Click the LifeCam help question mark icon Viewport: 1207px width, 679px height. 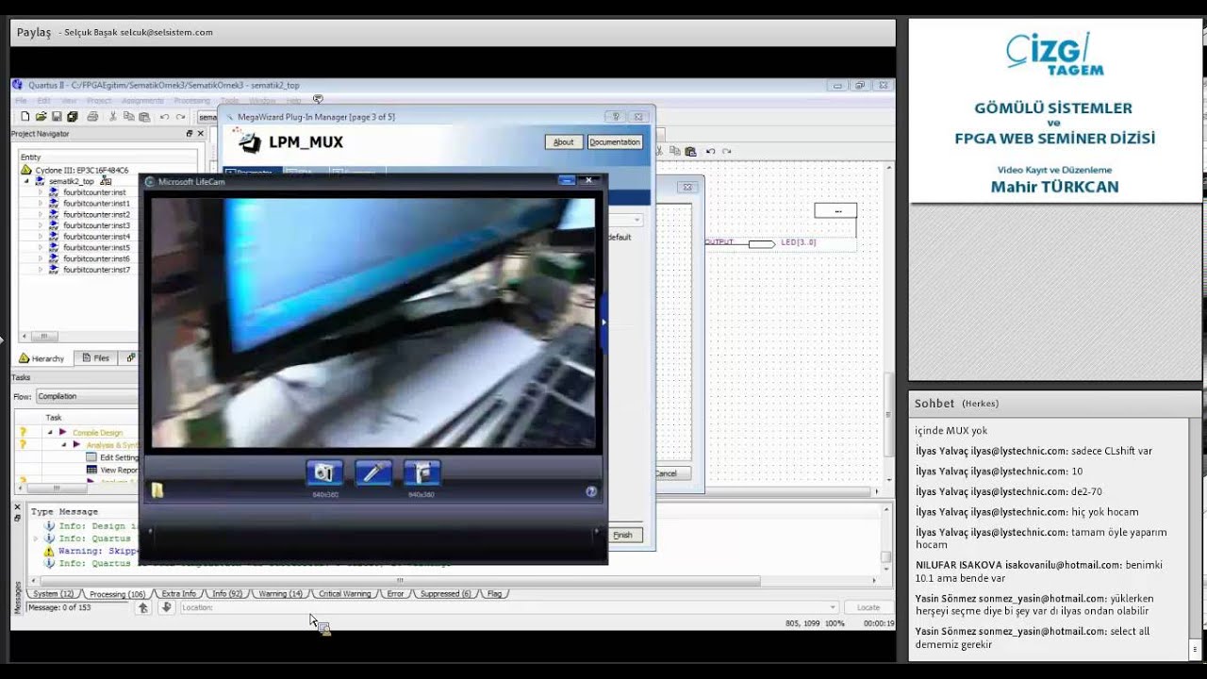click(591, 491)
